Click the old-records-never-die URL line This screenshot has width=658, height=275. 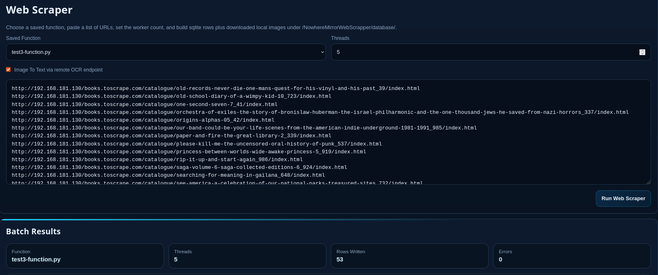point(216,88)
